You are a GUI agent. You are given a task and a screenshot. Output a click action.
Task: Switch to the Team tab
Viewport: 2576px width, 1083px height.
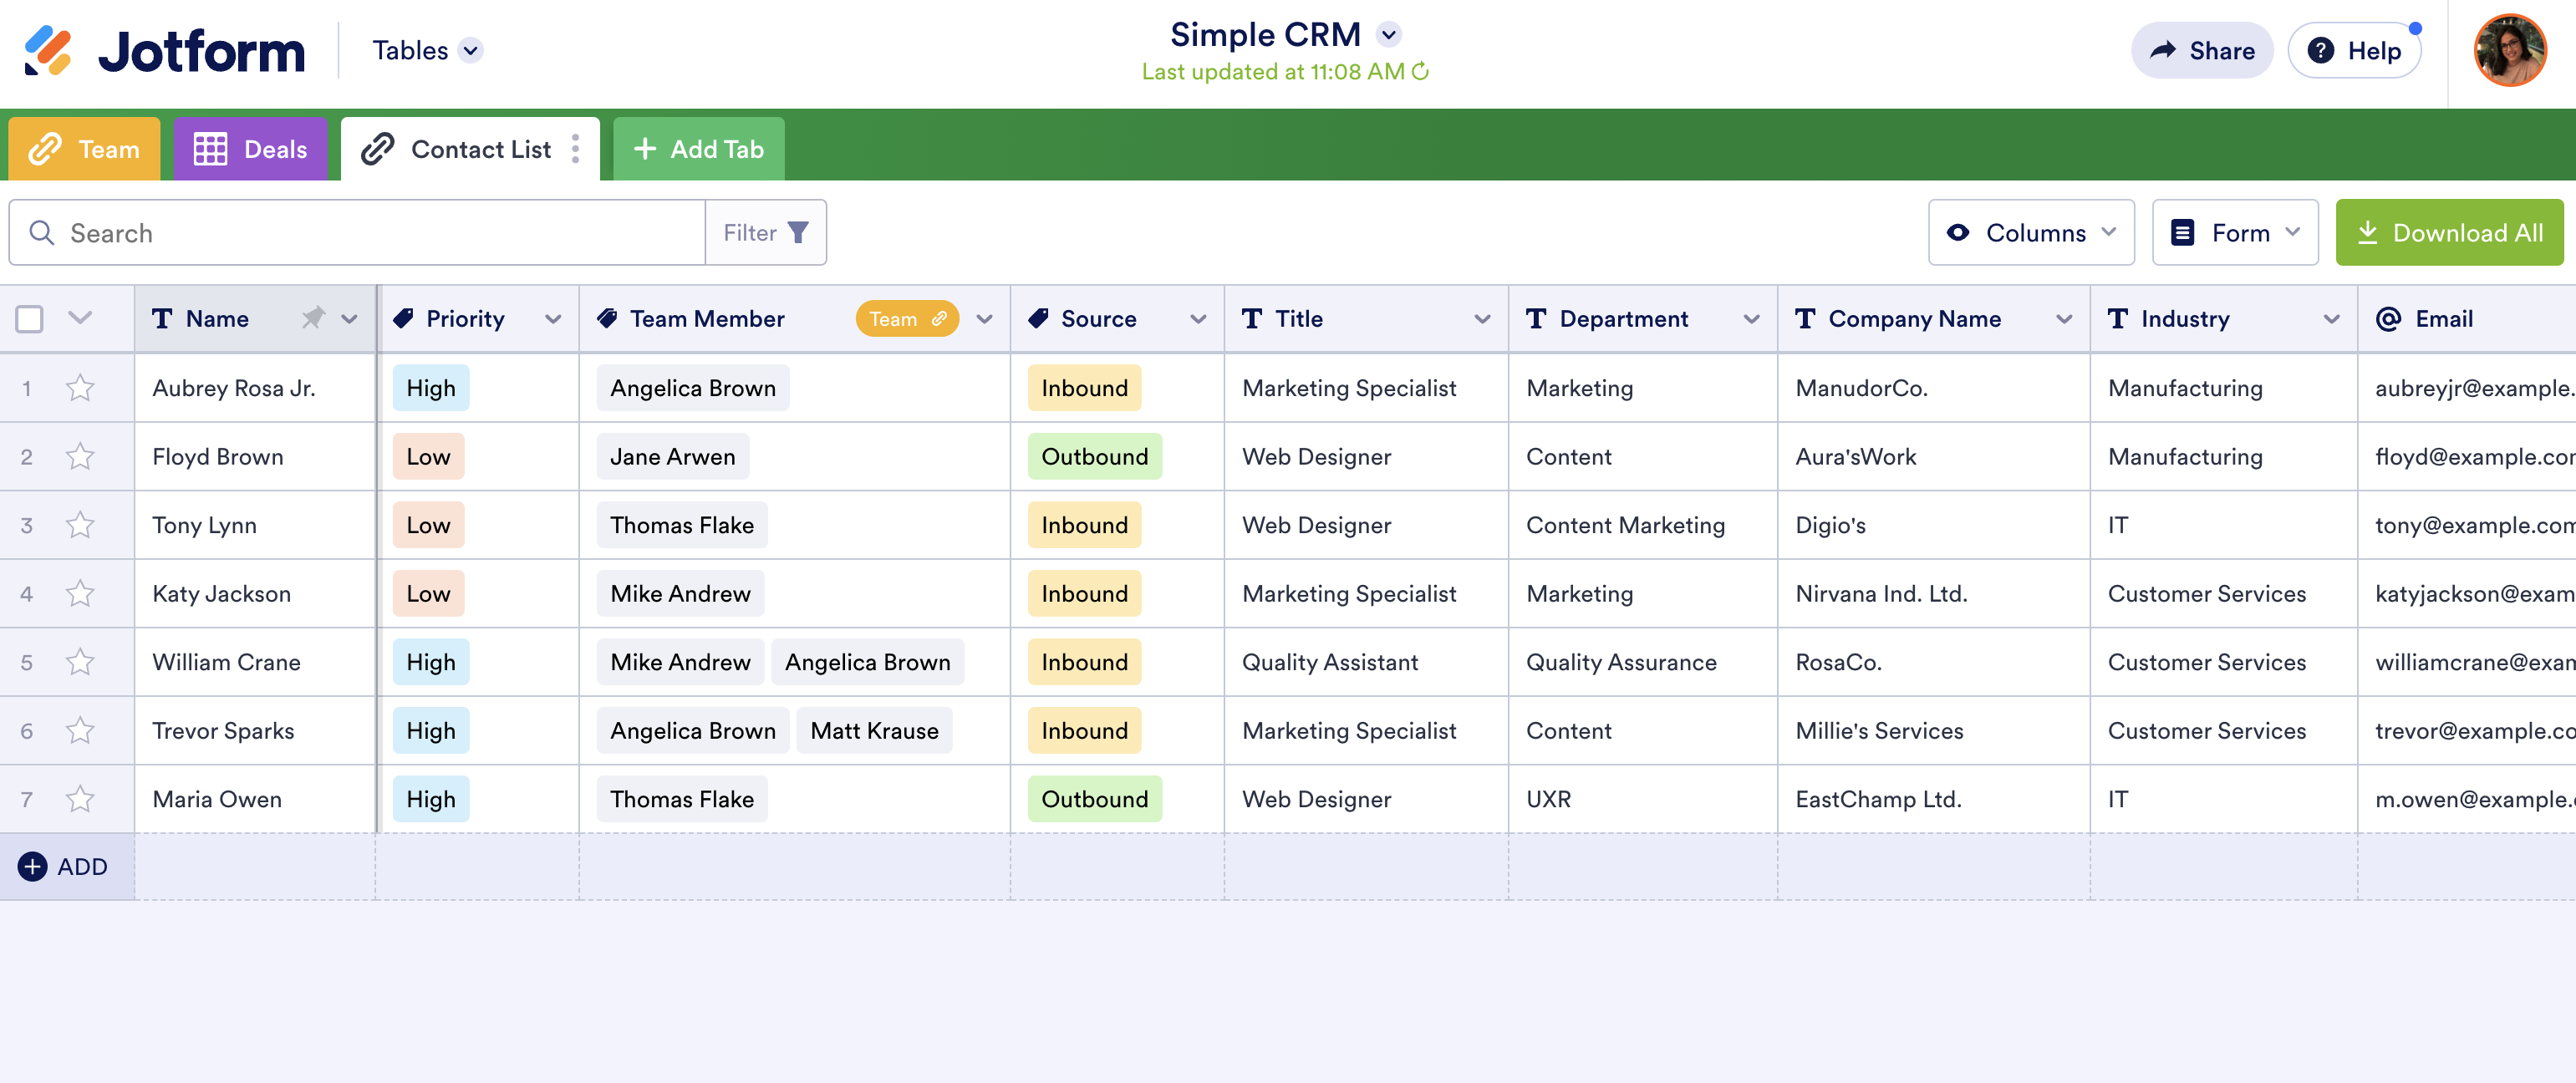[84, 149]
